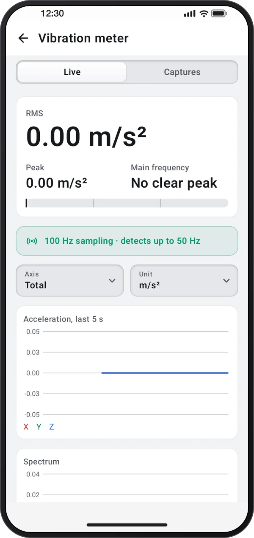Tap the 'Acceleration, last 5 s' chart title

[63, 319]
